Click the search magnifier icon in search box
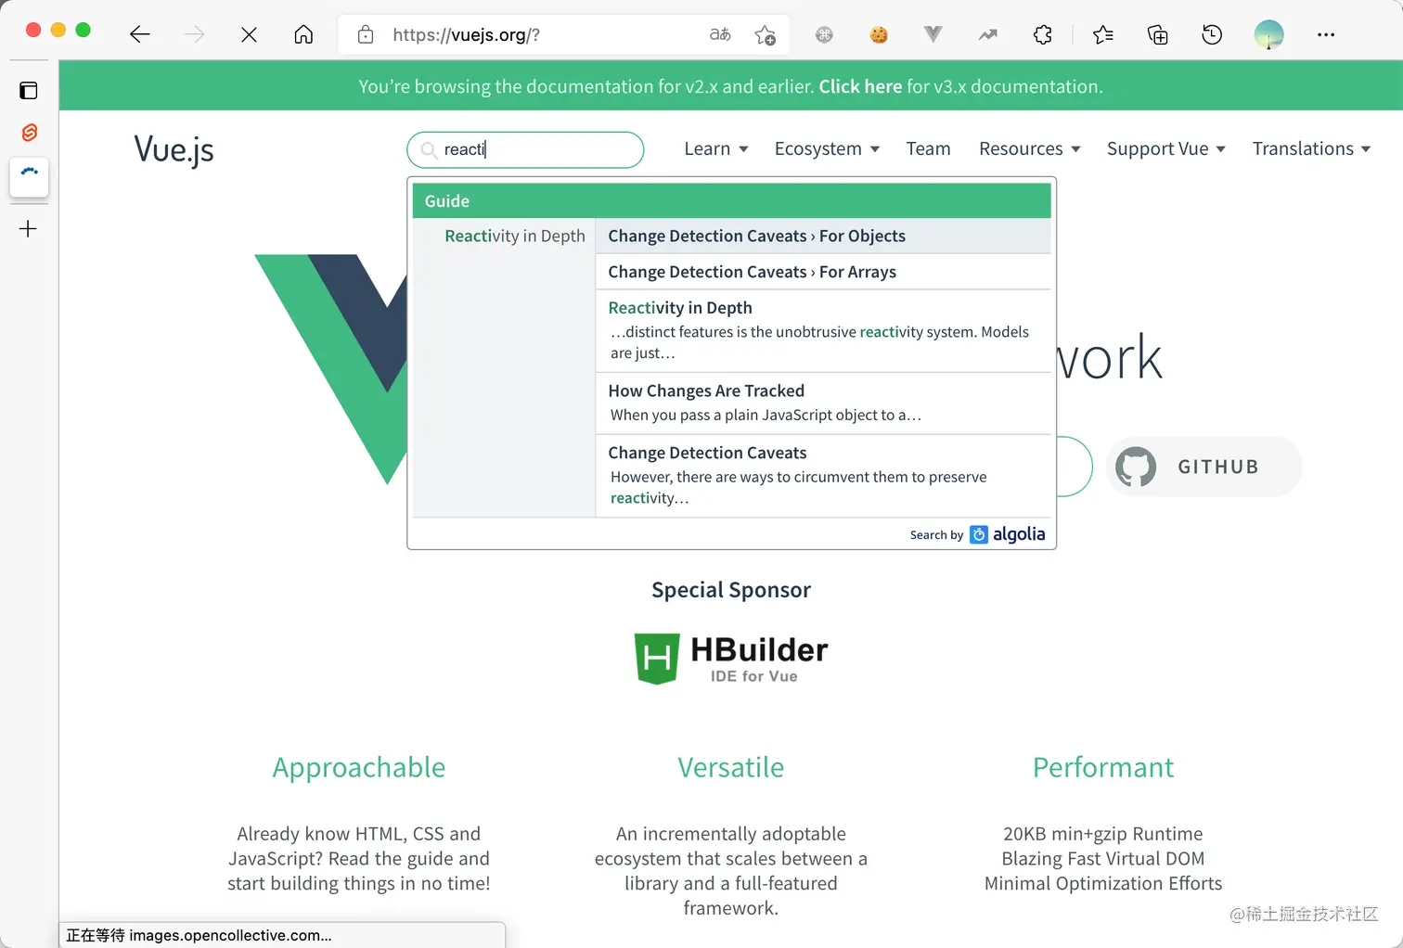This screenshot has height=948, width=1403. (x=430, y=149)
